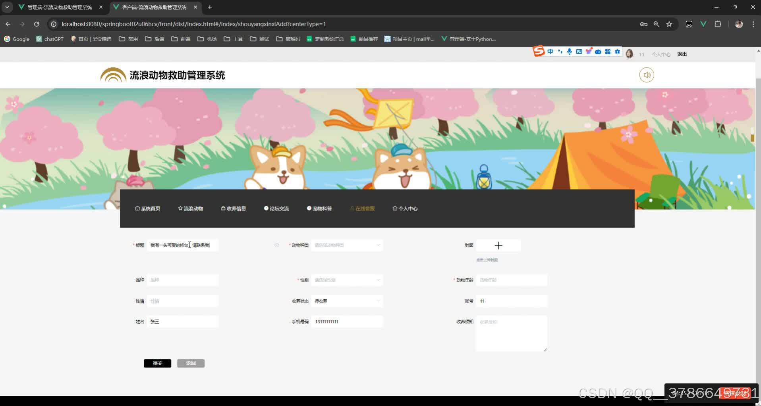Open 收养信息 nav item

[x=234, y=209]
